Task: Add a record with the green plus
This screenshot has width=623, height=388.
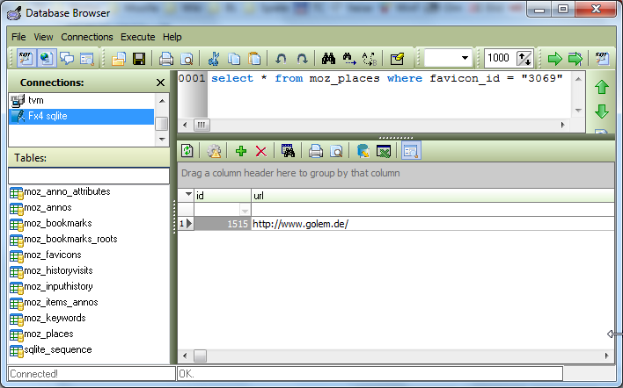Action: coord(240,151)
